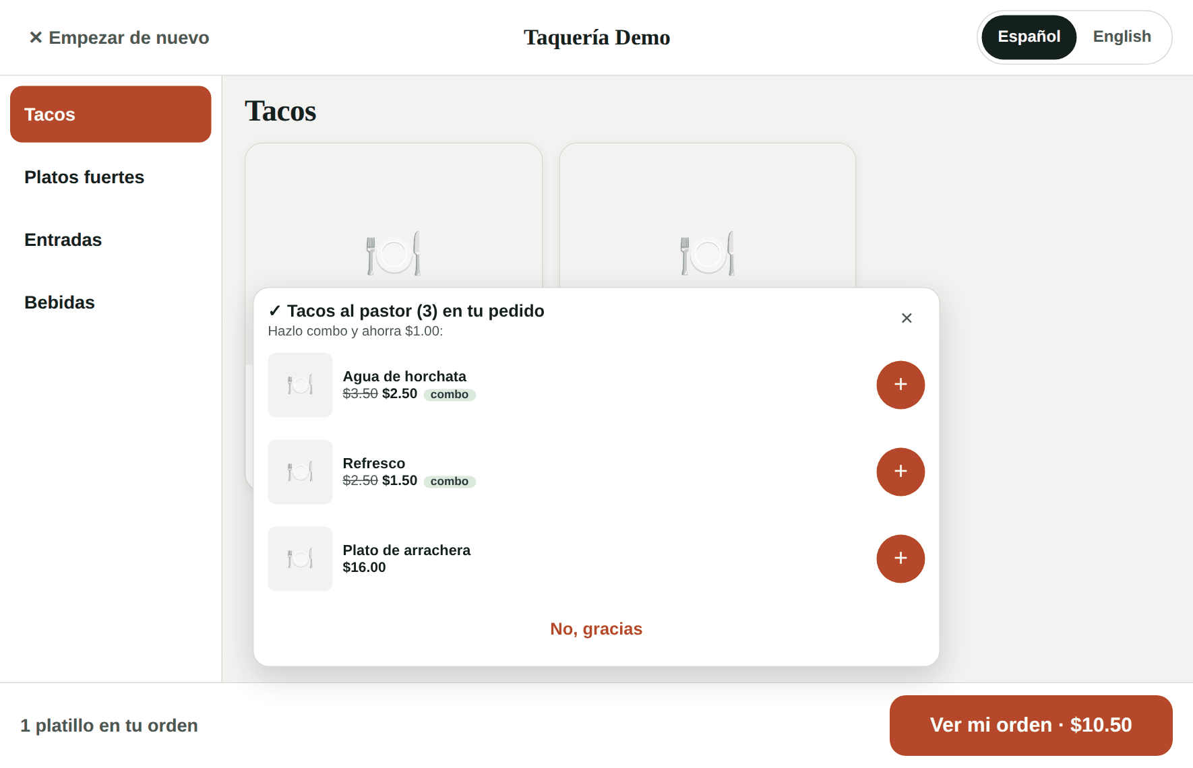The image size is (1193, 768).
Task: Dismiss the combo suggestion popup X
Action: 907,318
